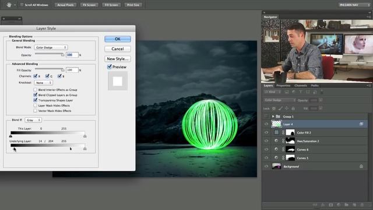This screenshot has height=210, width=373.
Task: Open the Layers panel Opacity dropdown arrow
Action: pos(321,100)
